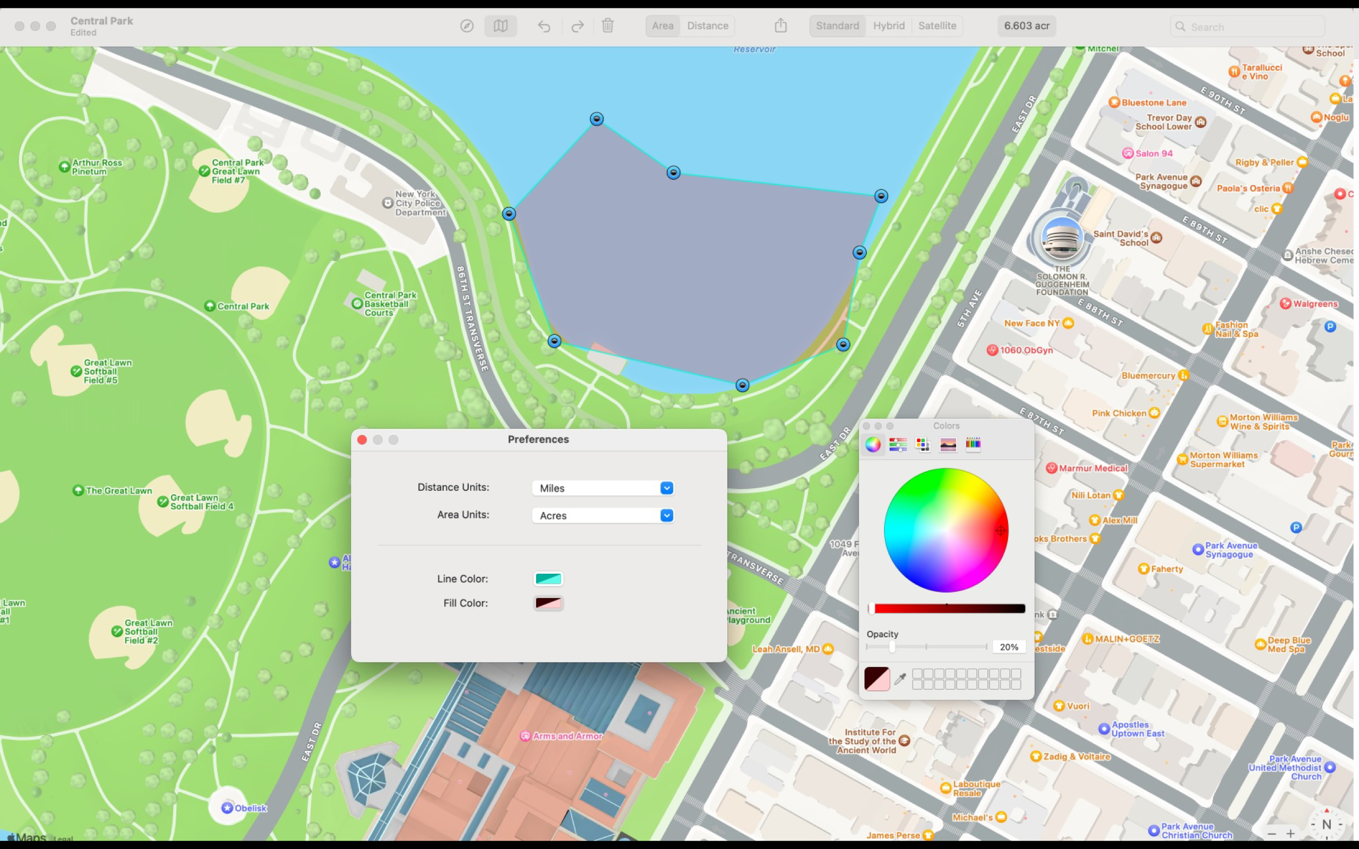Choose the Hybrid map style
Screen dimensions: 1359x849
pos(889,26)
